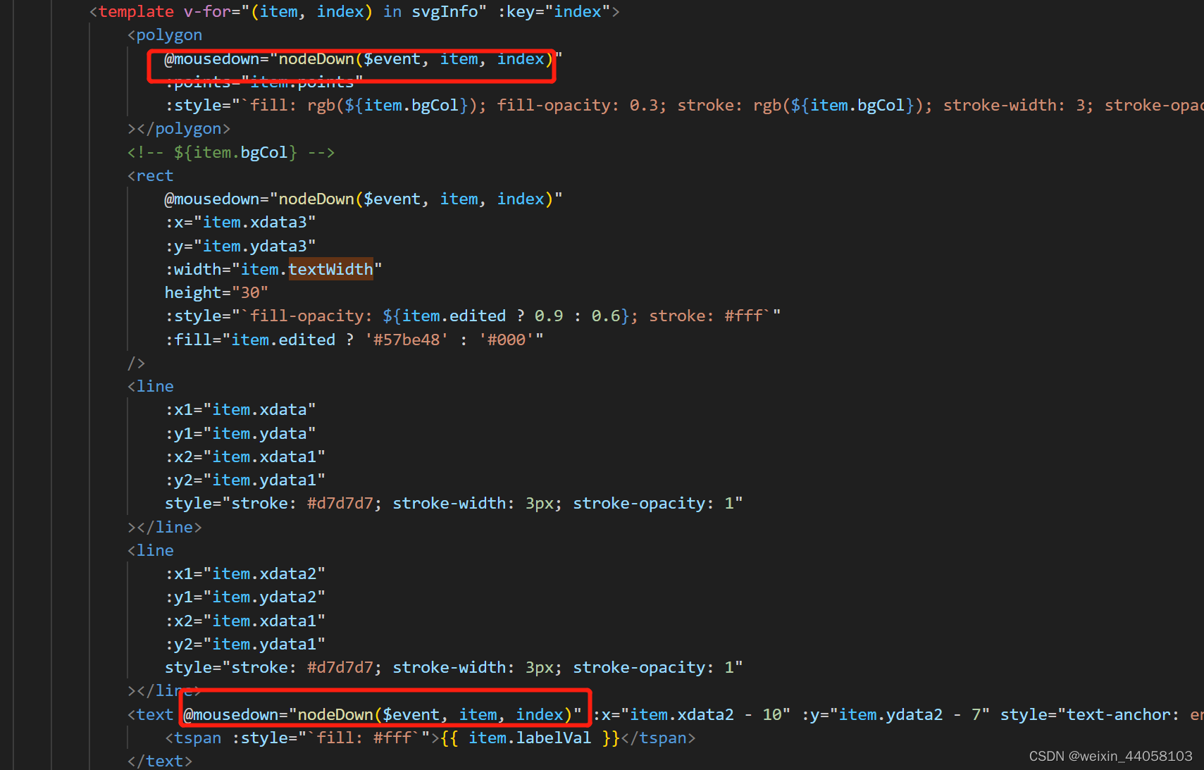Click the closing </text> tag
1204x770 pixels.
click(159, 760)
